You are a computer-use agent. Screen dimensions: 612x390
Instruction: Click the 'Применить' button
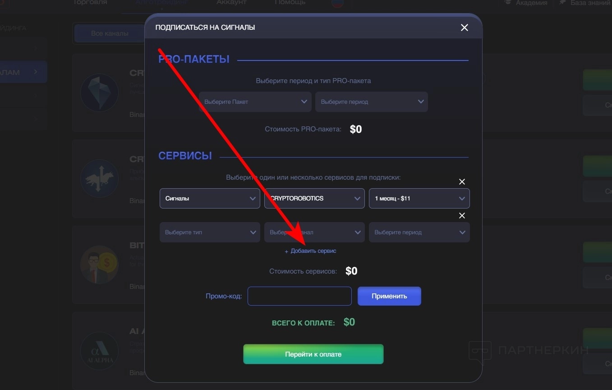point(389,296)
